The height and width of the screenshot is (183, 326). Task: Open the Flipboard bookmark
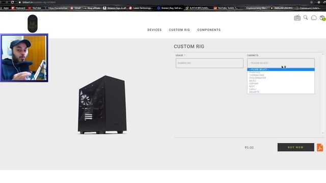click(x=18, y=8)
